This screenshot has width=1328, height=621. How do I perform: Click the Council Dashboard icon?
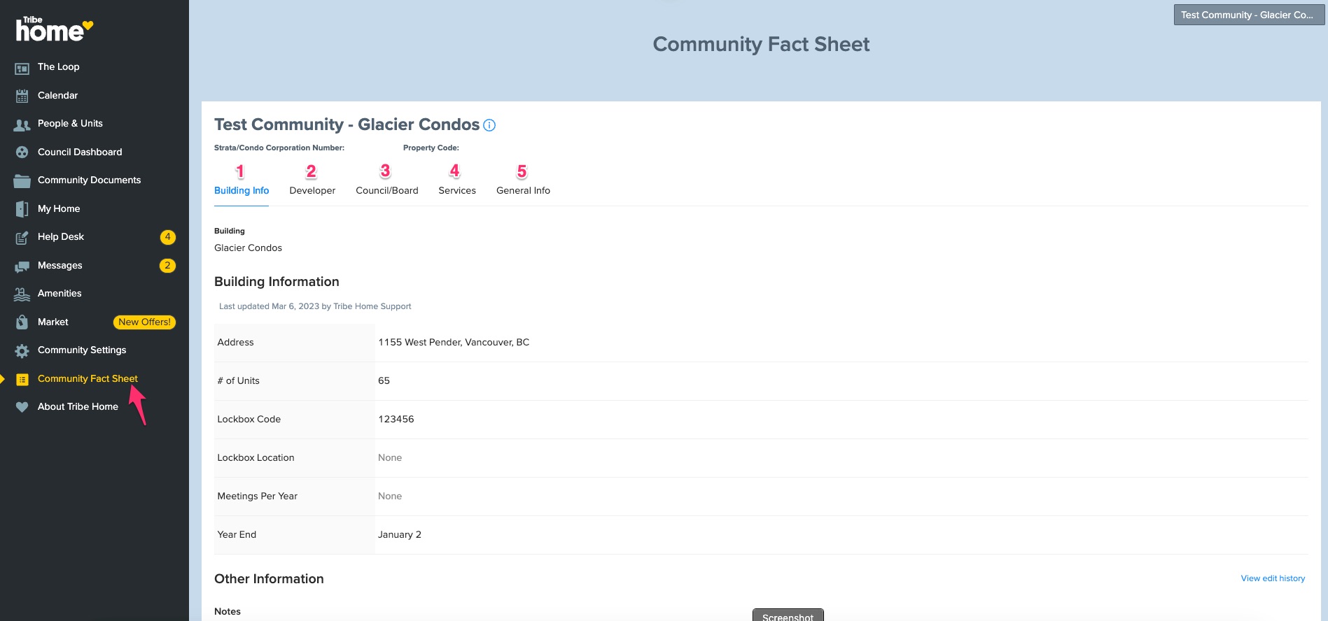pyautogui.click(x=22, y=152)
